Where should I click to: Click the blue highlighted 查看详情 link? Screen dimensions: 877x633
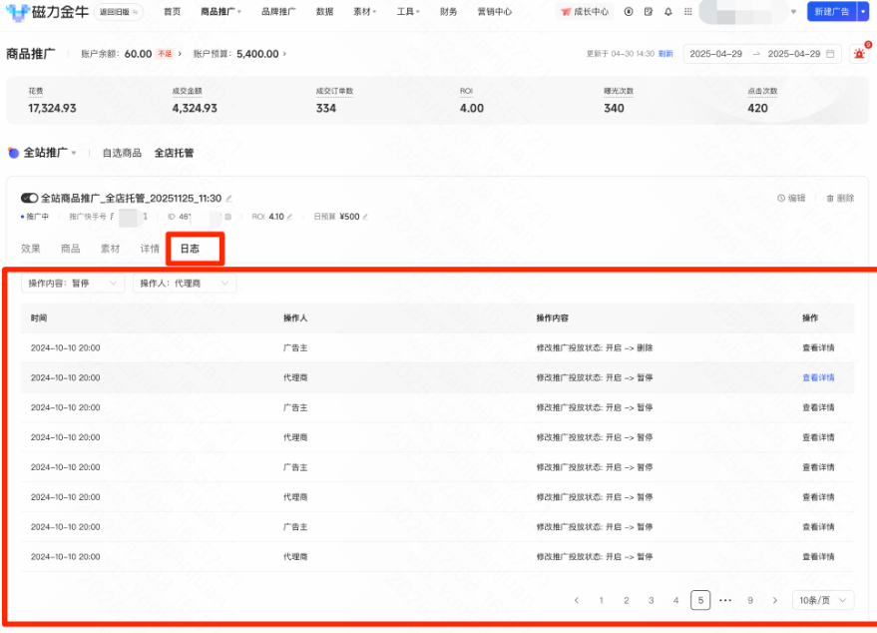[818, 377]
